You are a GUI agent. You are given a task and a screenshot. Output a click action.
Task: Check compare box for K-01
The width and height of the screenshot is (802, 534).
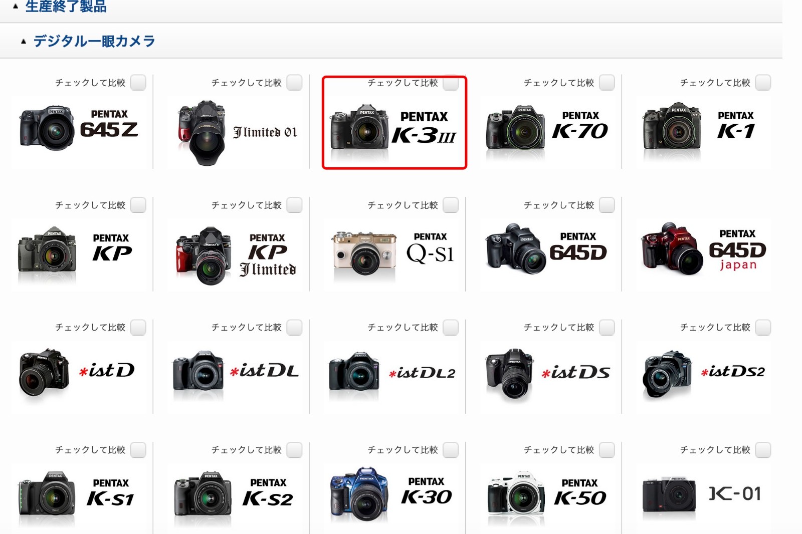[763, 450]
